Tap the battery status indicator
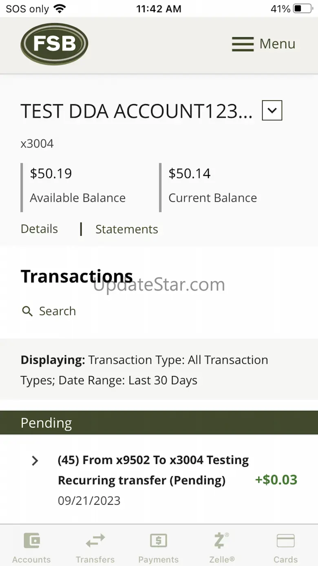 302,9
